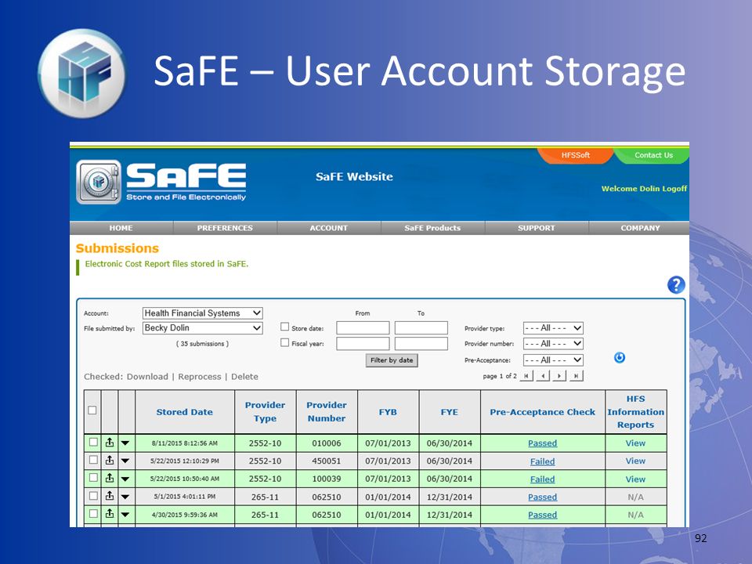Image resolution: width=752 pixels, height=564 pixels.
Task: Click upload icon in 5/1/2015 4:01:11 PM row
Action: pos(110,497)
